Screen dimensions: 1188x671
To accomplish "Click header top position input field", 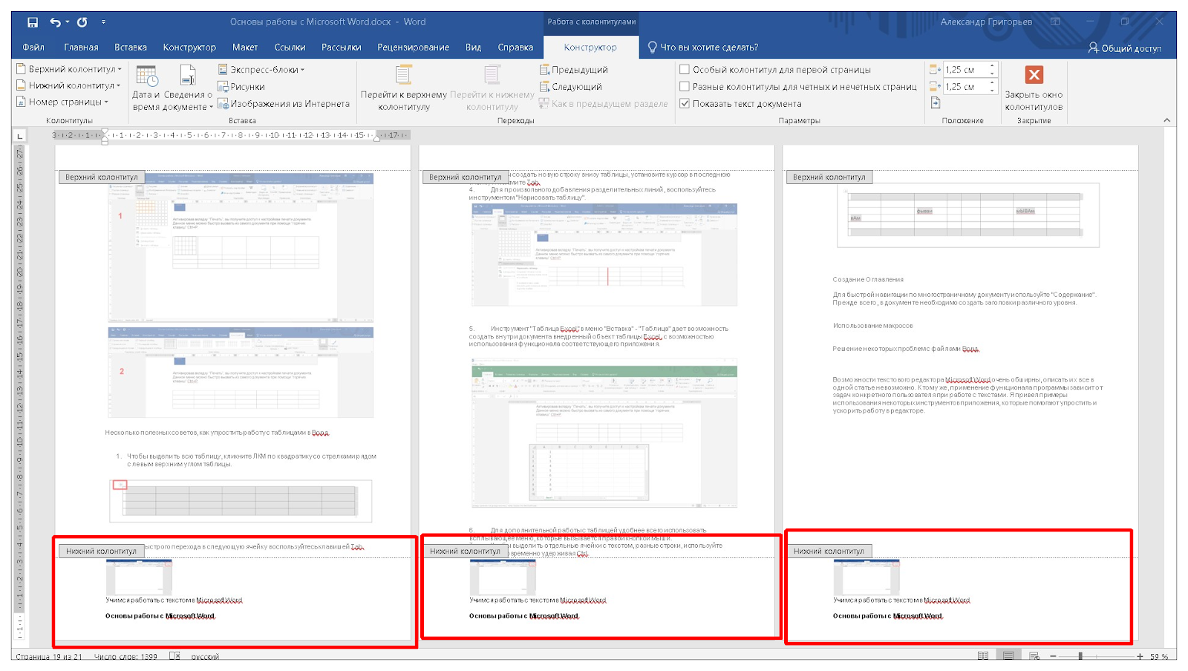I will [x=965, y=70].
